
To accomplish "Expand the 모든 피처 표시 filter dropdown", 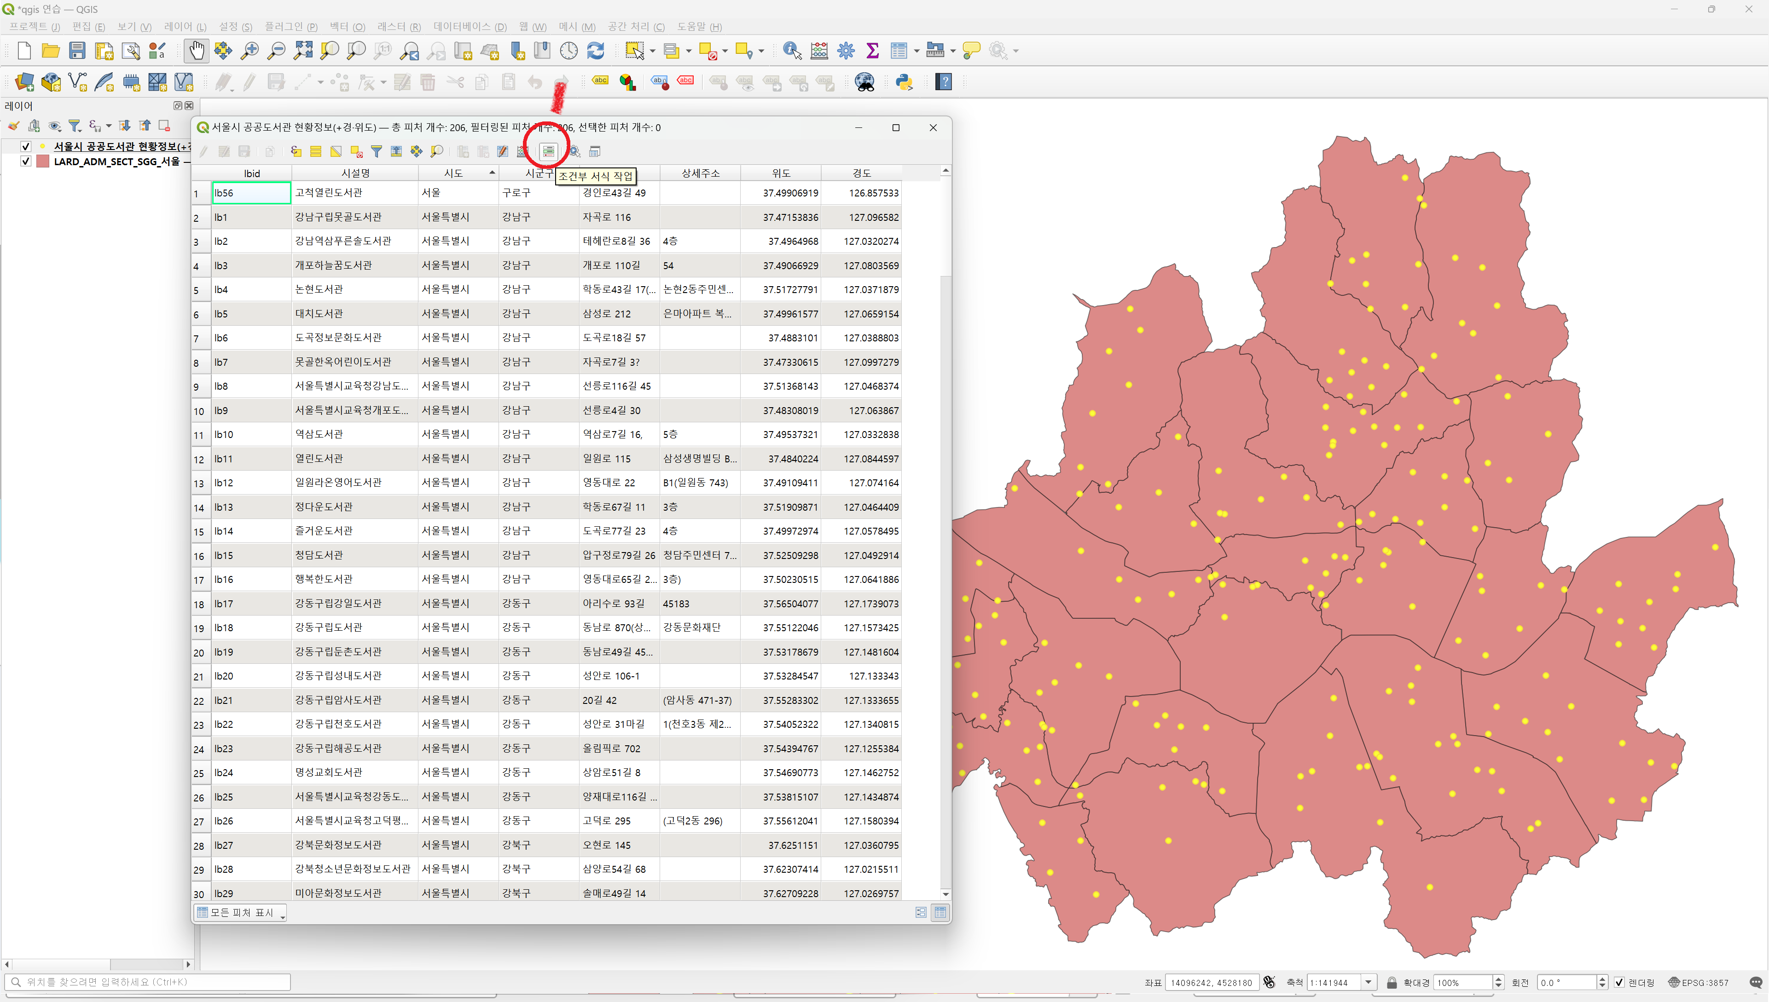I will (x=240, y=913).
